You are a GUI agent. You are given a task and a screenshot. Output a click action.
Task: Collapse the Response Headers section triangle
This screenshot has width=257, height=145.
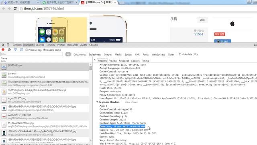click(x=97, y=102)
